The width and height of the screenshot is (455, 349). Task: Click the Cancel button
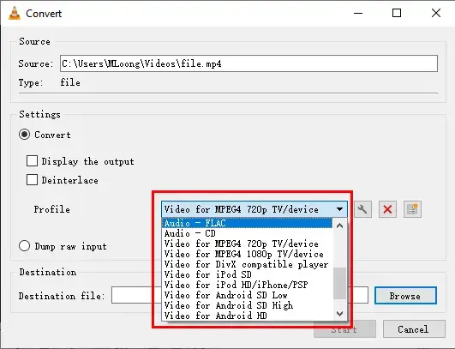point(414,329)
